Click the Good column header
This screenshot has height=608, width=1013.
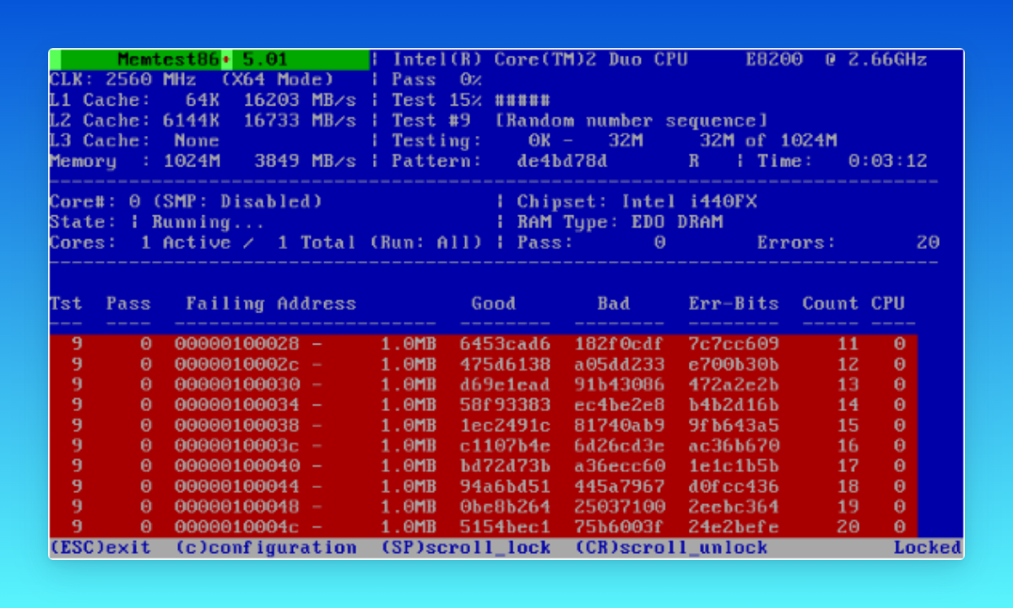click(494, 303)
